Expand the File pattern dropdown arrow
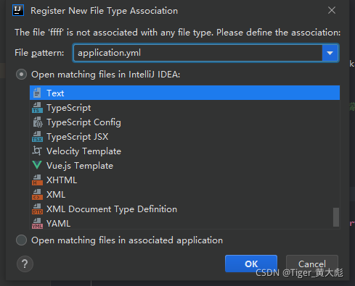 [330, 53]
